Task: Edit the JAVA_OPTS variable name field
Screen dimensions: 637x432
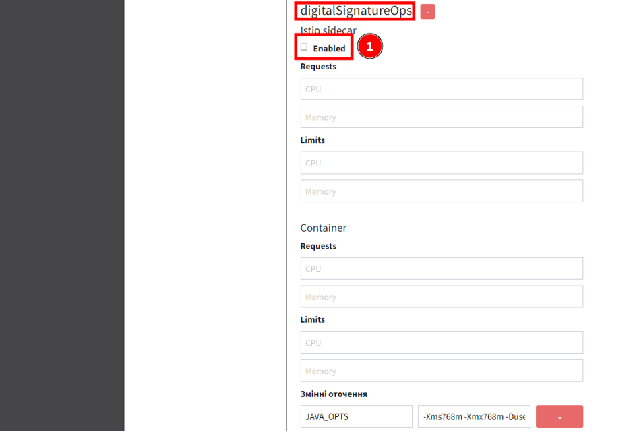Action: (x=357, y=416)
